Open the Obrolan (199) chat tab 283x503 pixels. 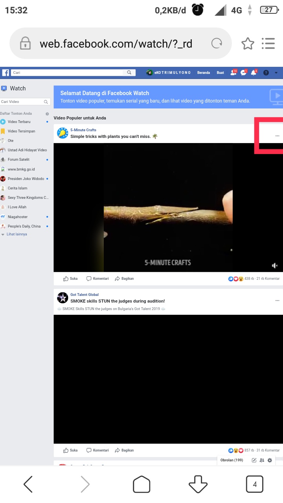[232, 460]
